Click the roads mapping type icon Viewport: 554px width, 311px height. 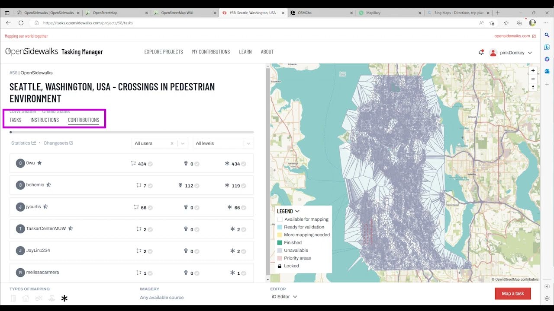[13, 298]
